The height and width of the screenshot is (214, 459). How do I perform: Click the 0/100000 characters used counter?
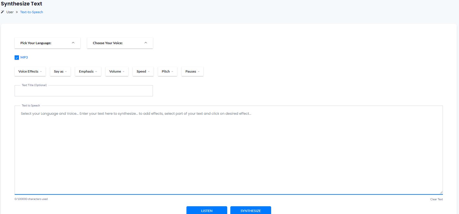[x=31, y=199]
